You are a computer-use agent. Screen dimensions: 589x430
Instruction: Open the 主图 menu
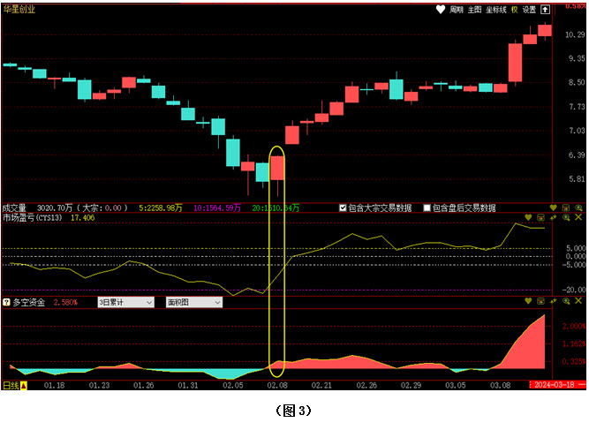coord(475,10)
